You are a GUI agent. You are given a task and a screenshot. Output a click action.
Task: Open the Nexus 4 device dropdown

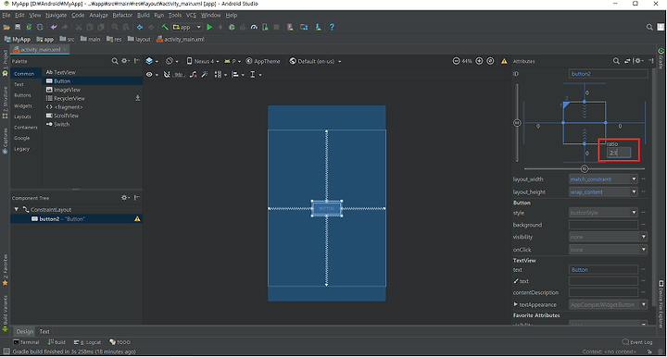[203, 61]
